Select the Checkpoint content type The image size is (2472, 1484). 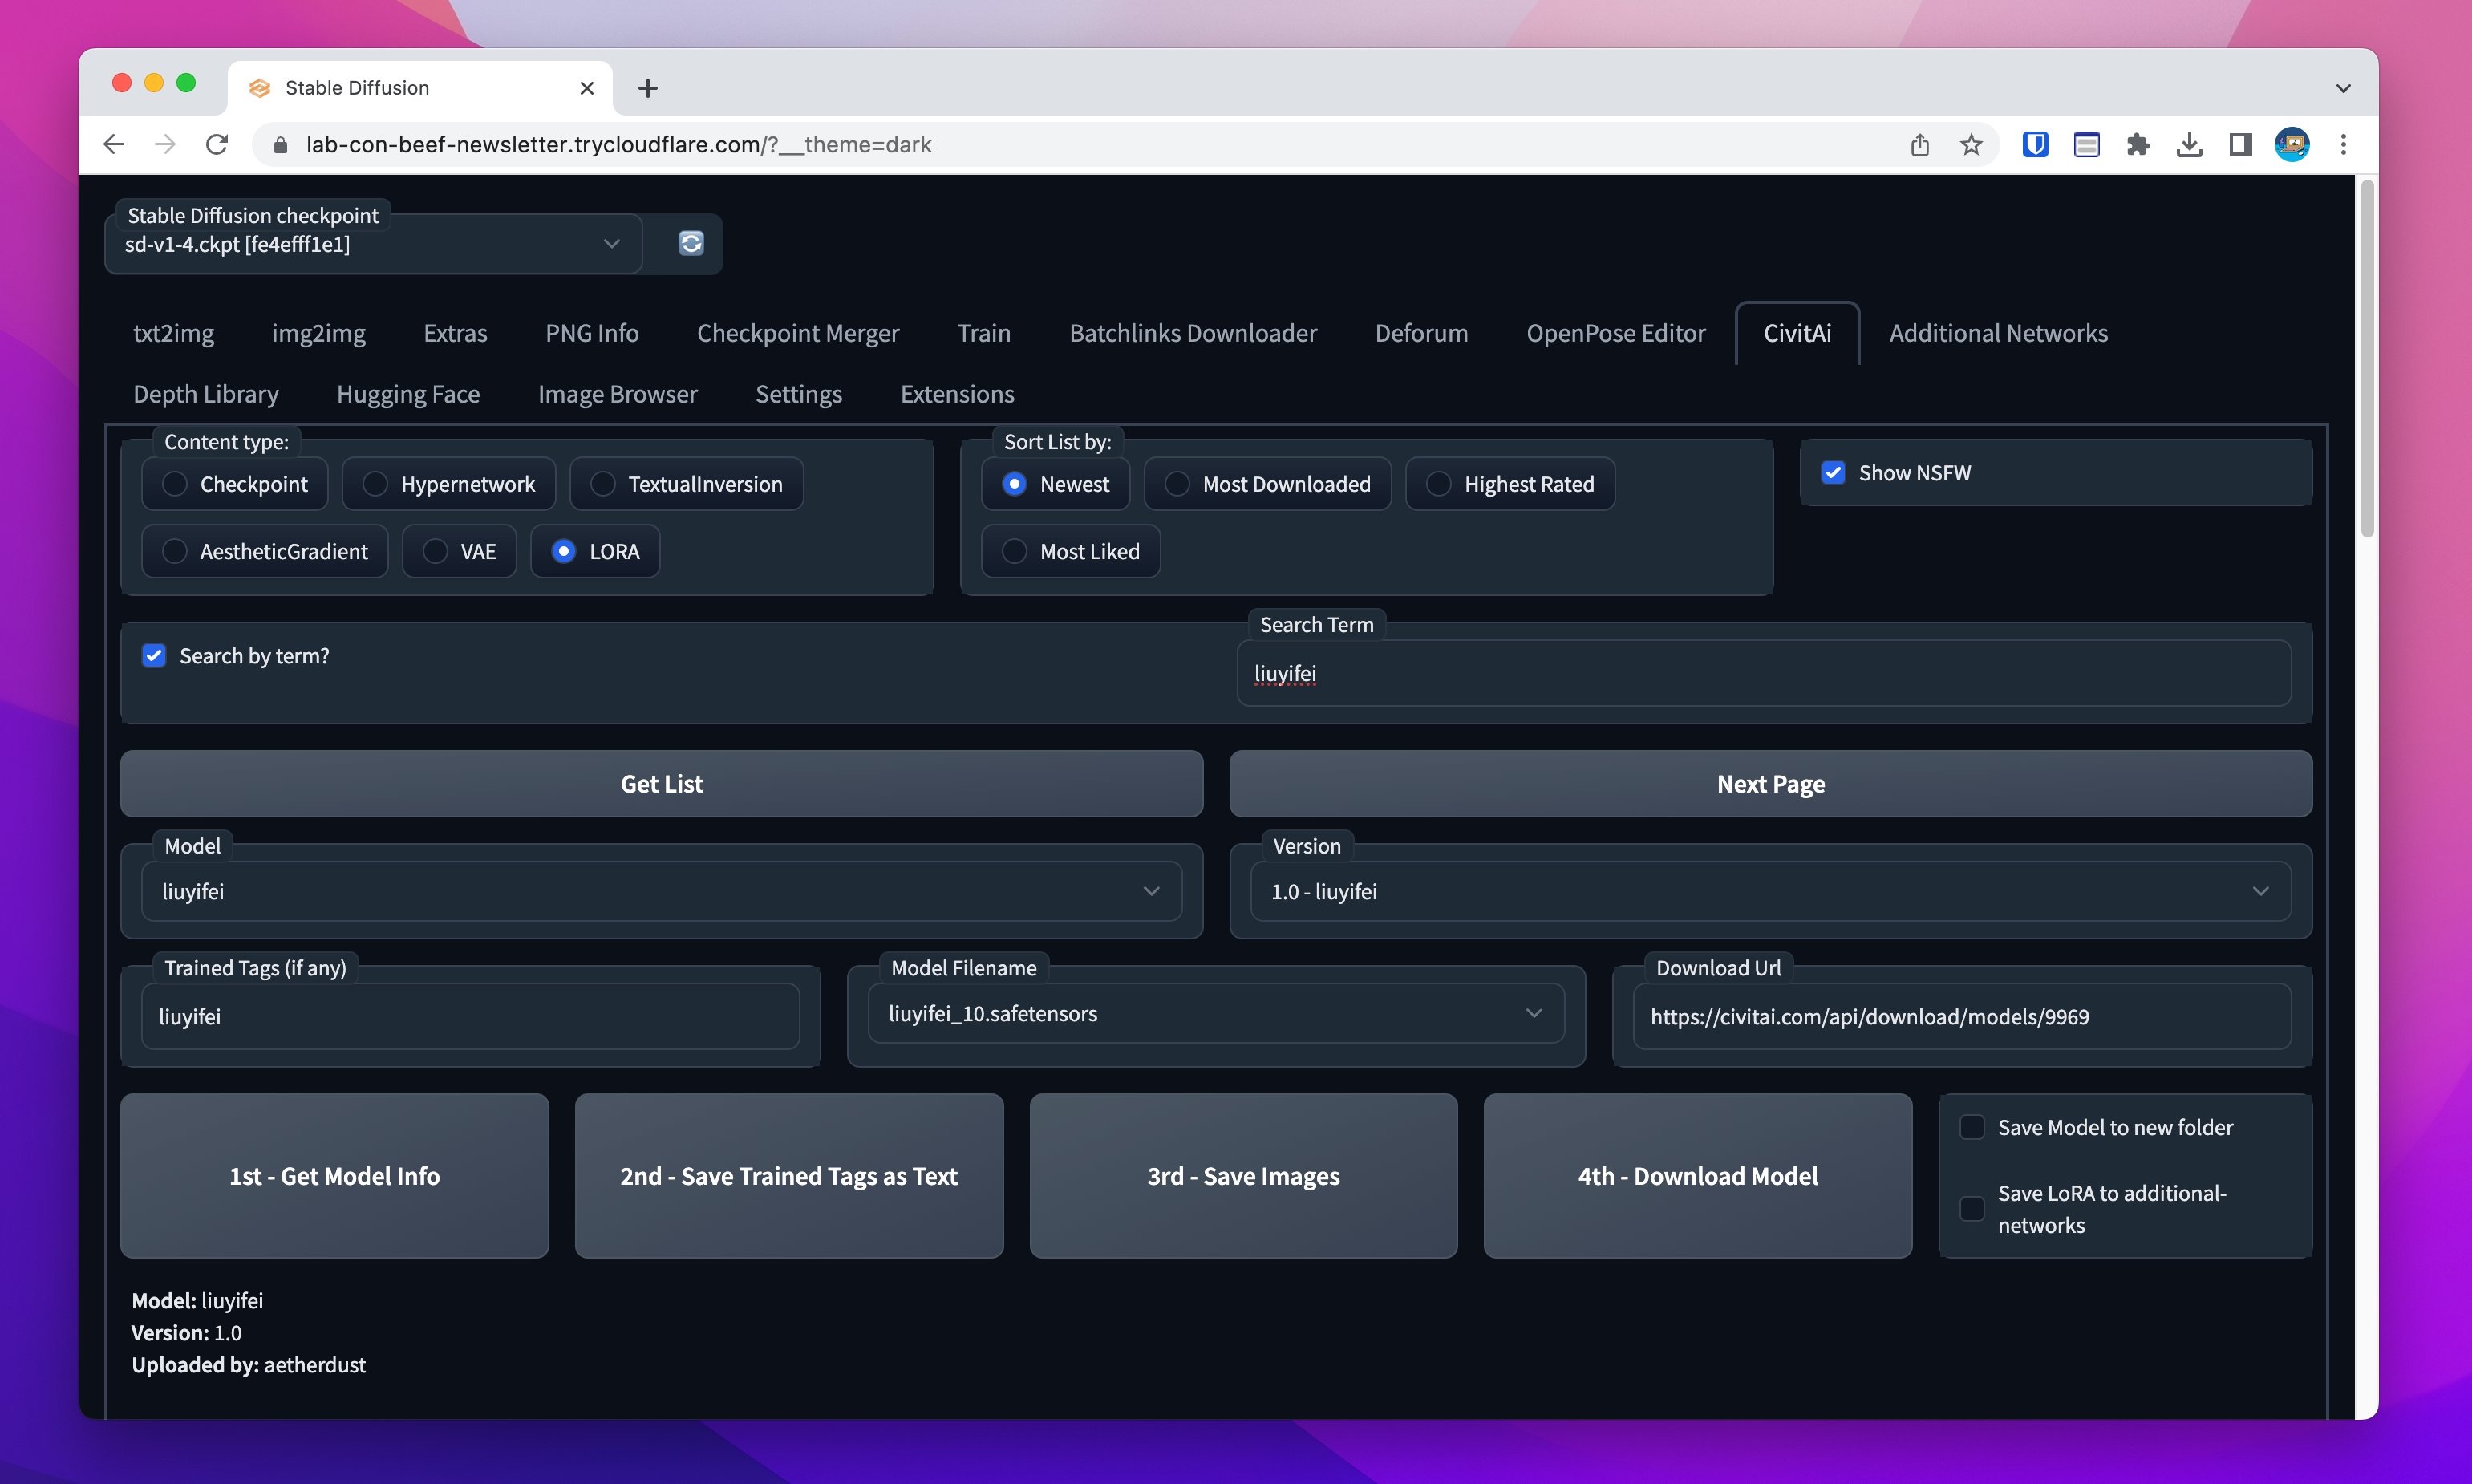pos(175,484)
